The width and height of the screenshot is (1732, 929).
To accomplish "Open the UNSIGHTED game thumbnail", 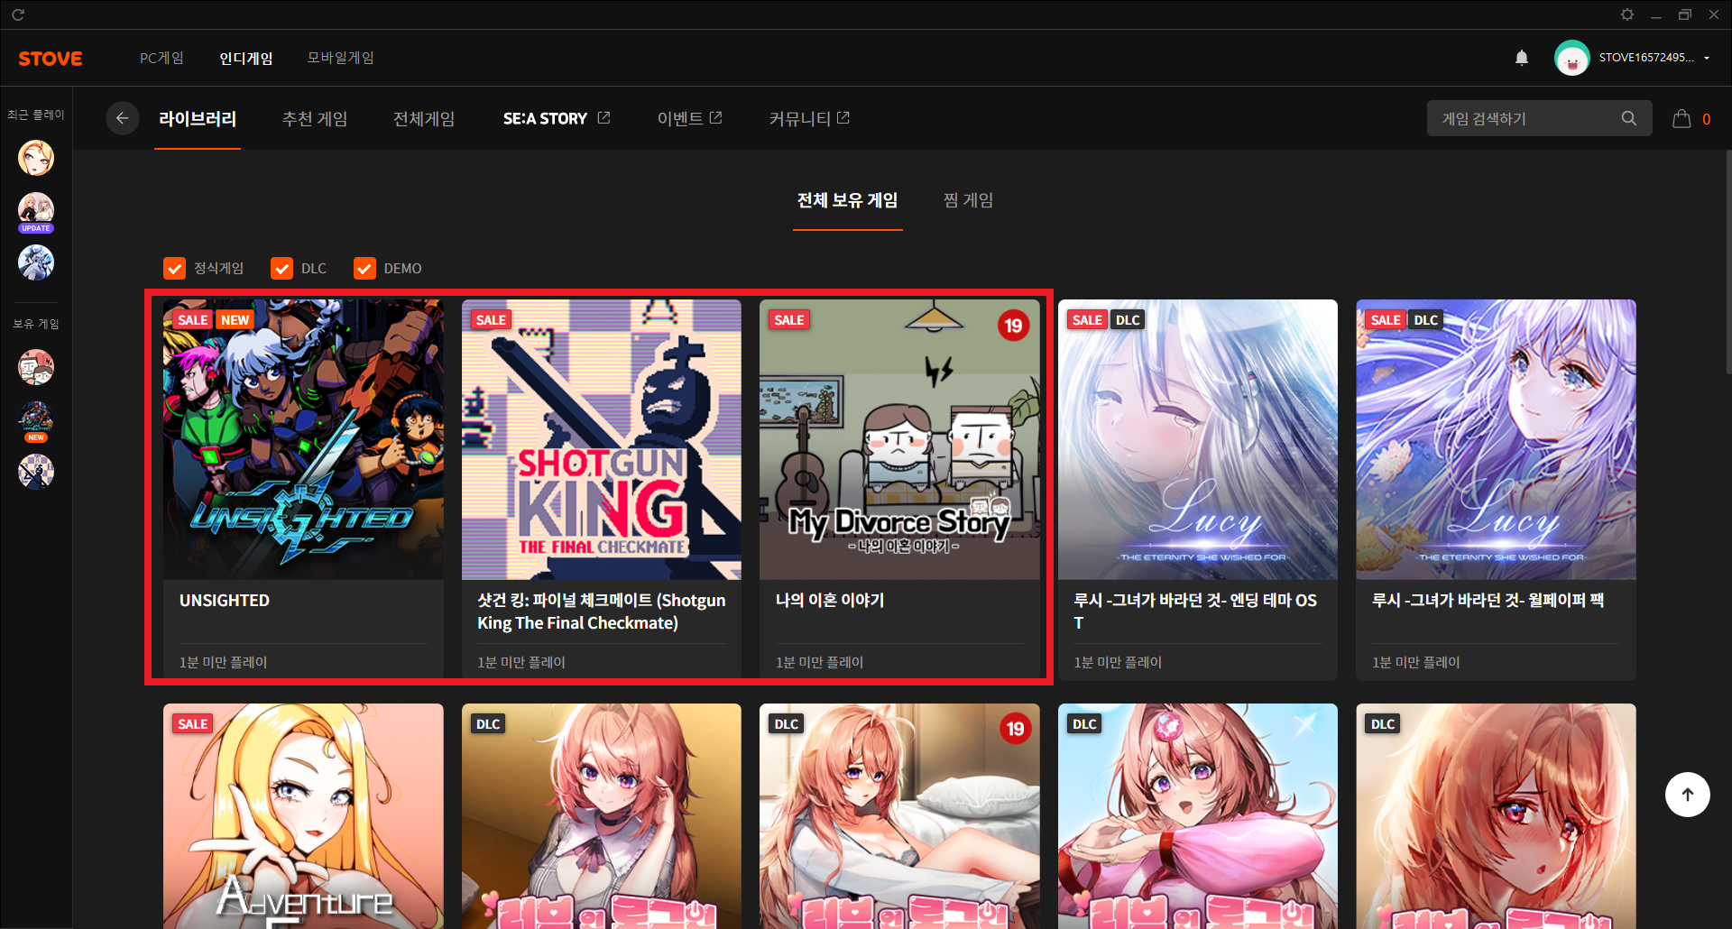I will click(303, 439).
